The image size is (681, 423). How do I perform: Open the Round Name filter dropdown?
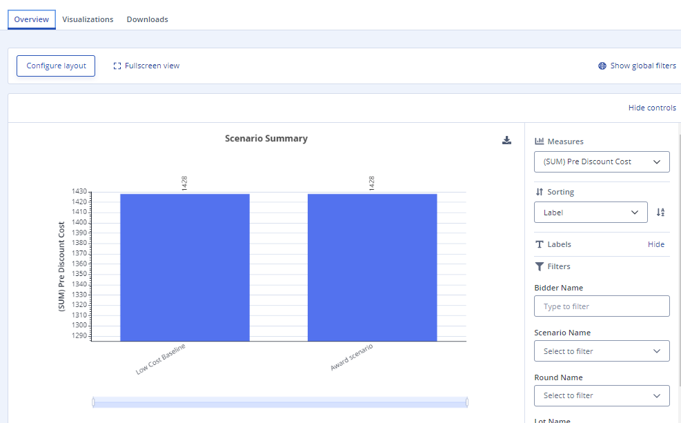[x=602, y=395]
